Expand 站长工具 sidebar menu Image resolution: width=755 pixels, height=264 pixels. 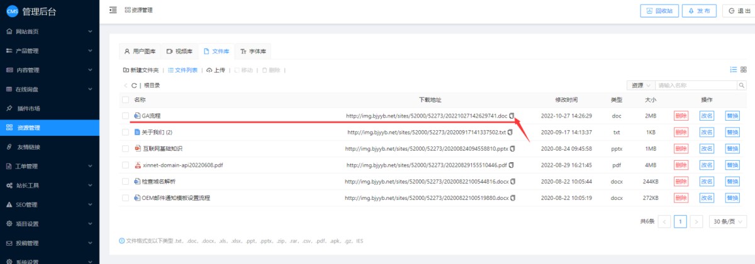tap(50, 186)
